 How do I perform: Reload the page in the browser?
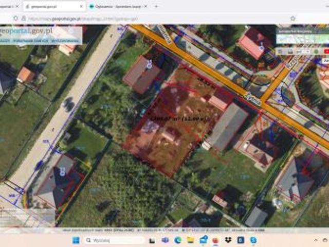(x=15, y=19)
